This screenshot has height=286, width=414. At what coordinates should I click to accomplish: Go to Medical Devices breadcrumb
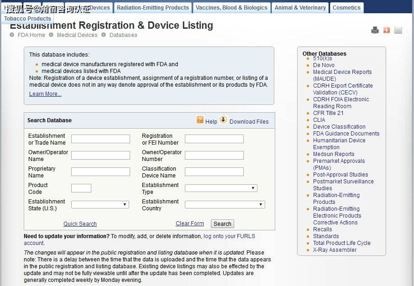[77, 35]
